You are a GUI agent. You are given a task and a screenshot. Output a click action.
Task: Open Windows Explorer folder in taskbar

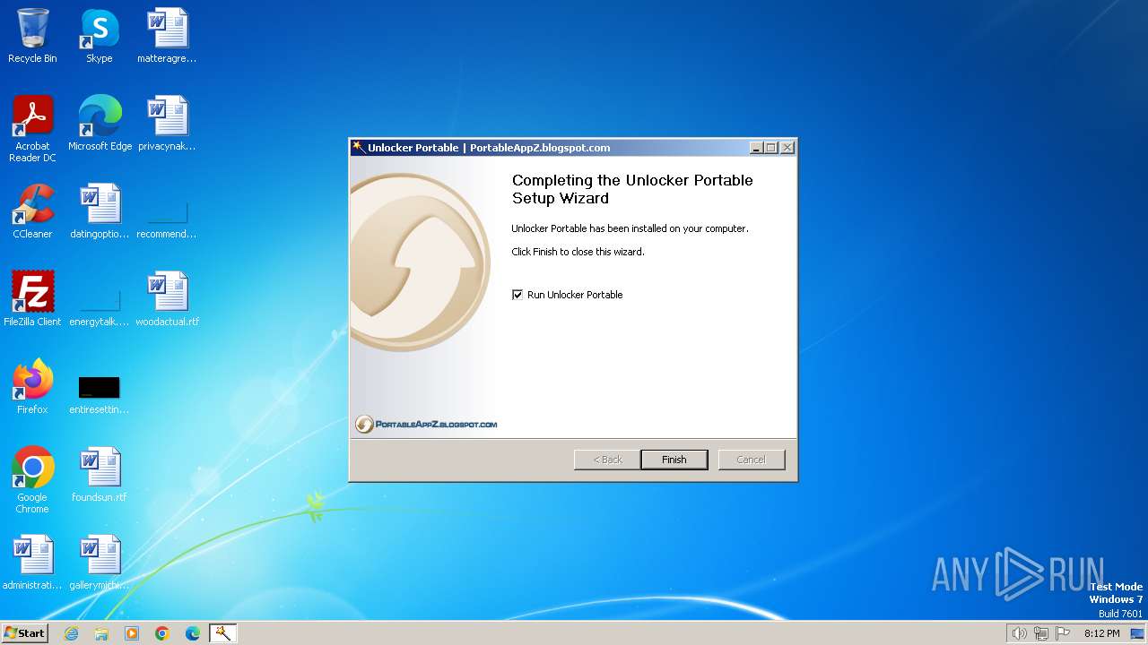pyautogui.click(x=101, y=633)
